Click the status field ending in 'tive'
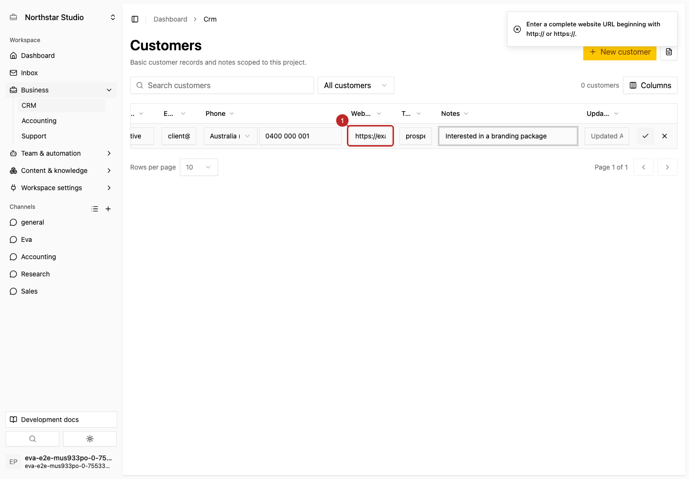This screenshot has height=479, width=689. (142, 136)
